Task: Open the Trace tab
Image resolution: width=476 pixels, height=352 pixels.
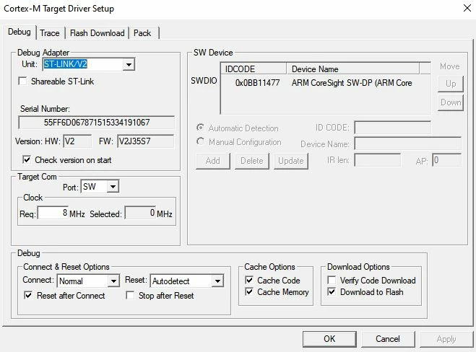Action: coord(50,33)
